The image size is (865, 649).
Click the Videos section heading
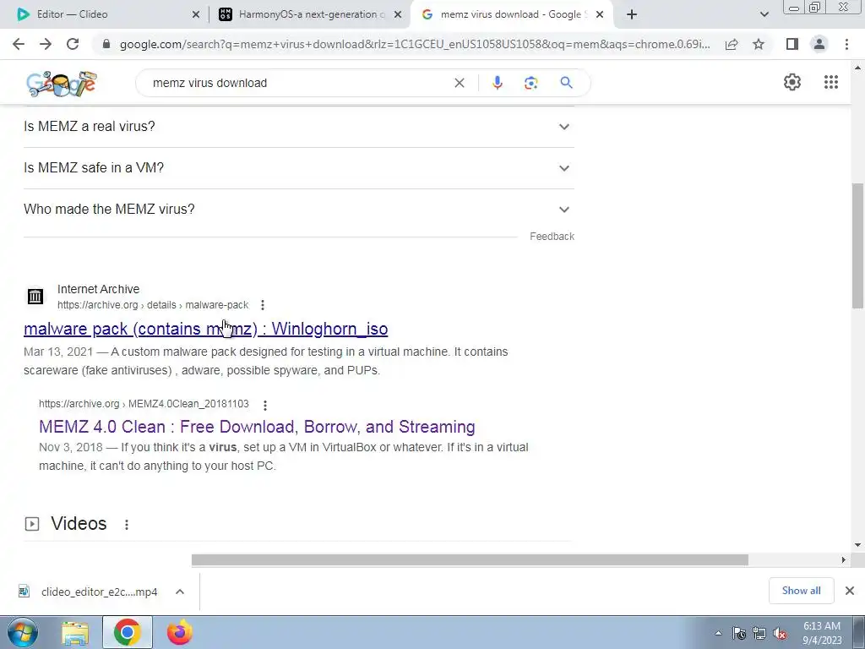pos(79,523)
